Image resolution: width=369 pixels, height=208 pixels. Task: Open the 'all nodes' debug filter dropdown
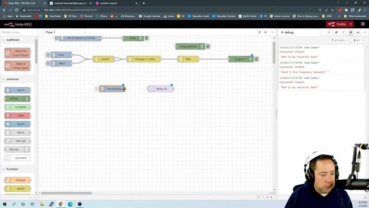340,40
